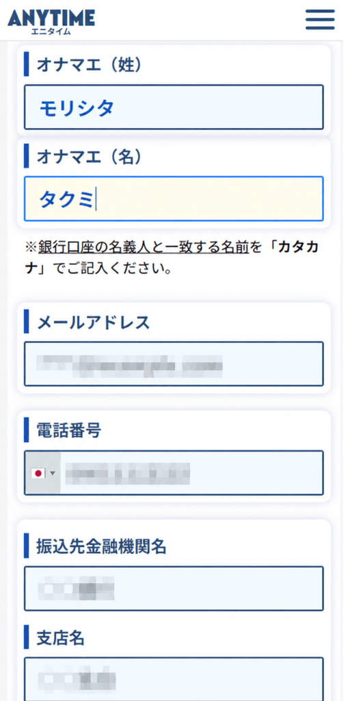Focus the 振込先金融機関名 input field

174,588
